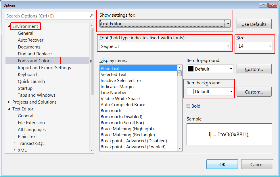280x177 pixels.
Task: Select Line Number in Display items
Action: click(114, 93)
